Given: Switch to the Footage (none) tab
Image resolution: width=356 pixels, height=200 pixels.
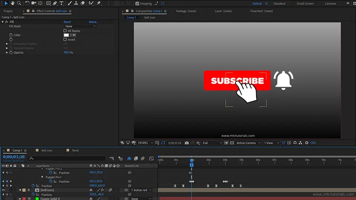Looking at the screenshot, I should pos(186,11).
